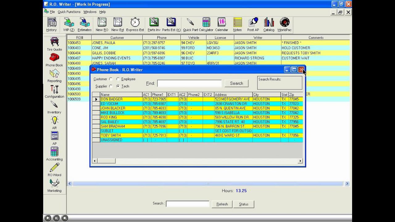
Task: Click the City column header in Phone Book
Action: (266, 95)
